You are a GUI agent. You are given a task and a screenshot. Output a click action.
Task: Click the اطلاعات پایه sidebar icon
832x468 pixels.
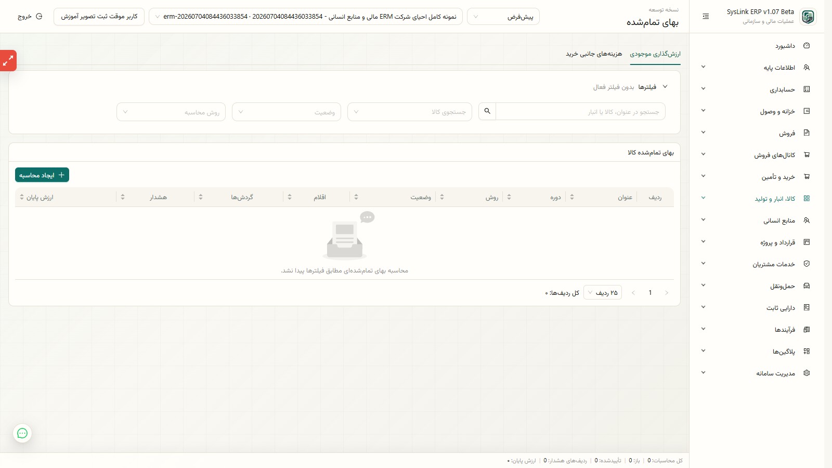point(807,68)
